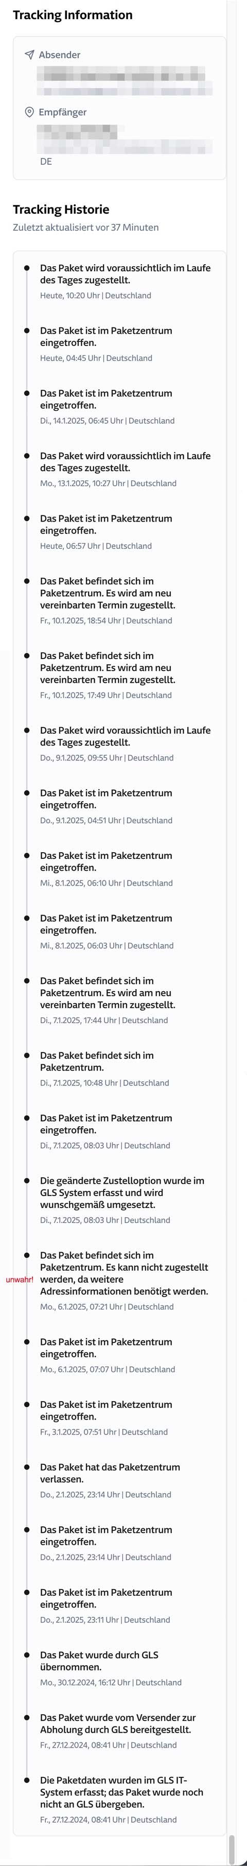Viewport: 247px width, 1866px height.
Task: Click the 'Mo., 30.12.2024, 16:12 Uhr' timestamp
Action: click(x=85, y=1683)
